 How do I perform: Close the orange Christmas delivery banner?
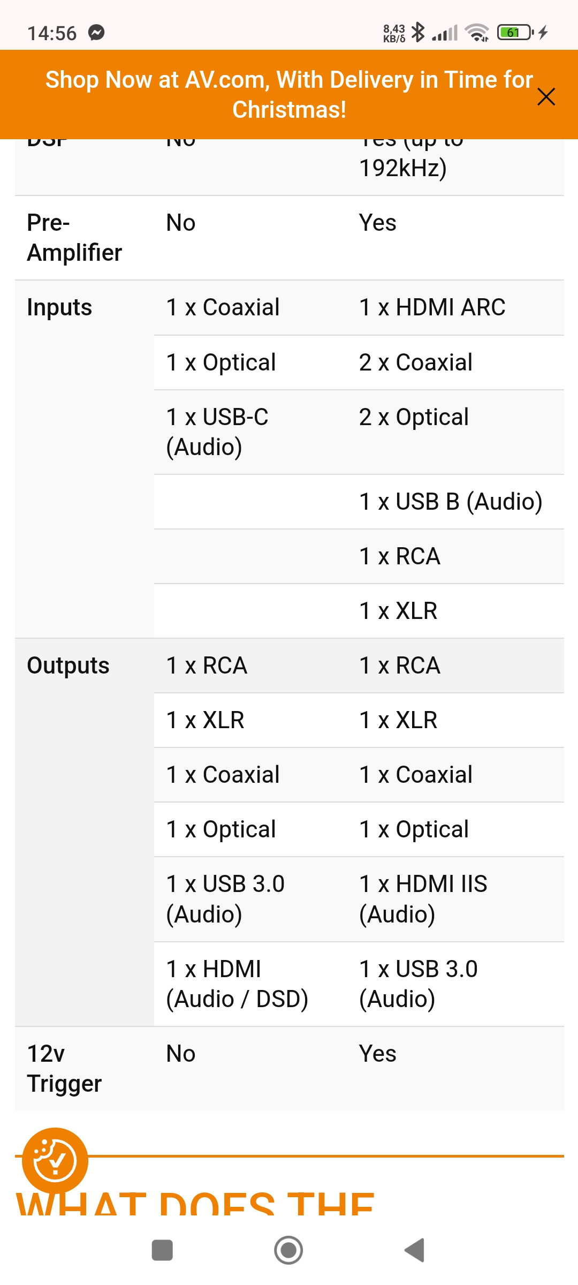click(x=546, y=97)
